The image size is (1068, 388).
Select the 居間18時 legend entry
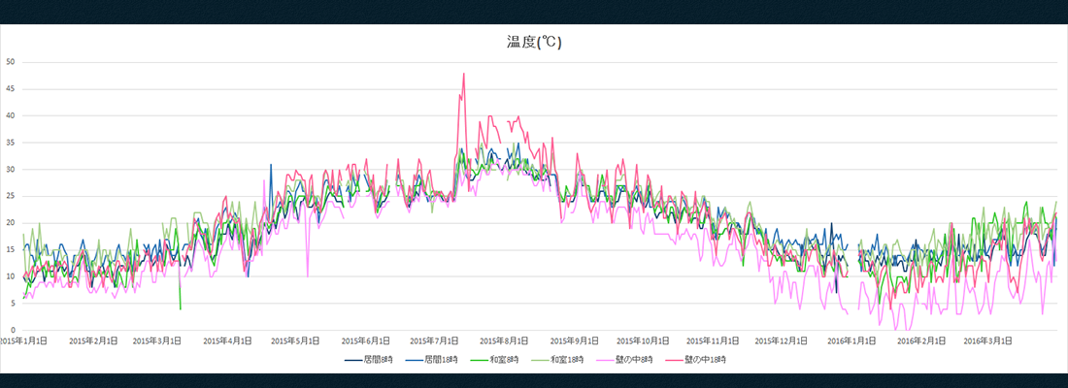432,359
